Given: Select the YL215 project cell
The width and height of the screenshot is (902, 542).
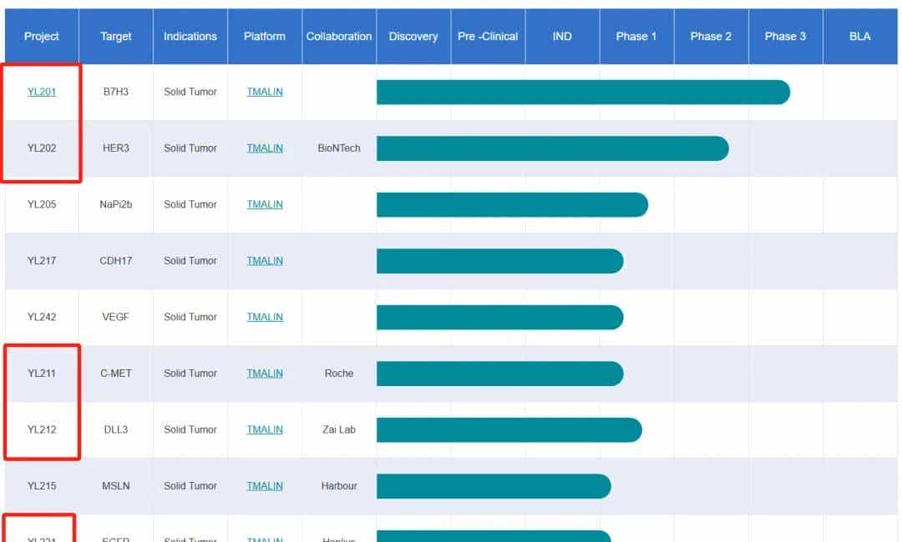Looking at the screenshot, I should (x=42, y=486).
